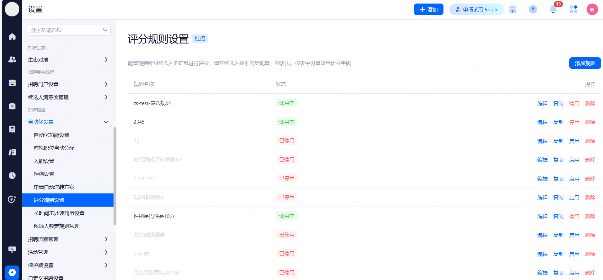603x280 pixels.
Task: Edit the rule named 2345
Action: tap(542, 122)
